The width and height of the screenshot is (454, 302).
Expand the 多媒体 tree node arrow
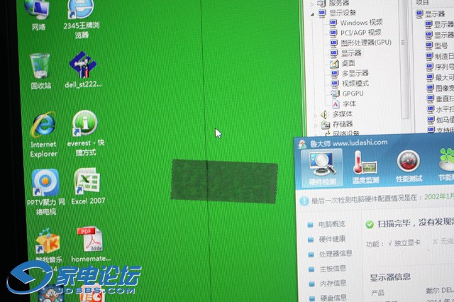tap(315, 116)
